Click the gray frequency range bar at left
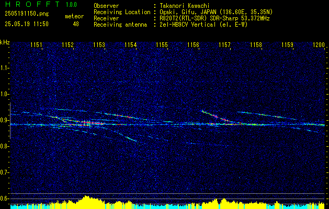 tap(10, 121)
